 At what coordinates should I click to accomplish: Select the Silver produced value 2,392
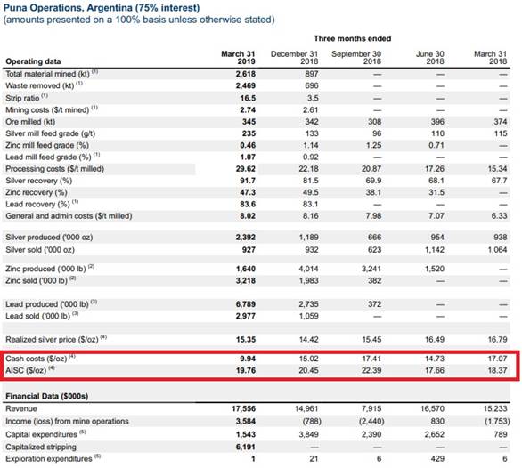coord(246,238)
